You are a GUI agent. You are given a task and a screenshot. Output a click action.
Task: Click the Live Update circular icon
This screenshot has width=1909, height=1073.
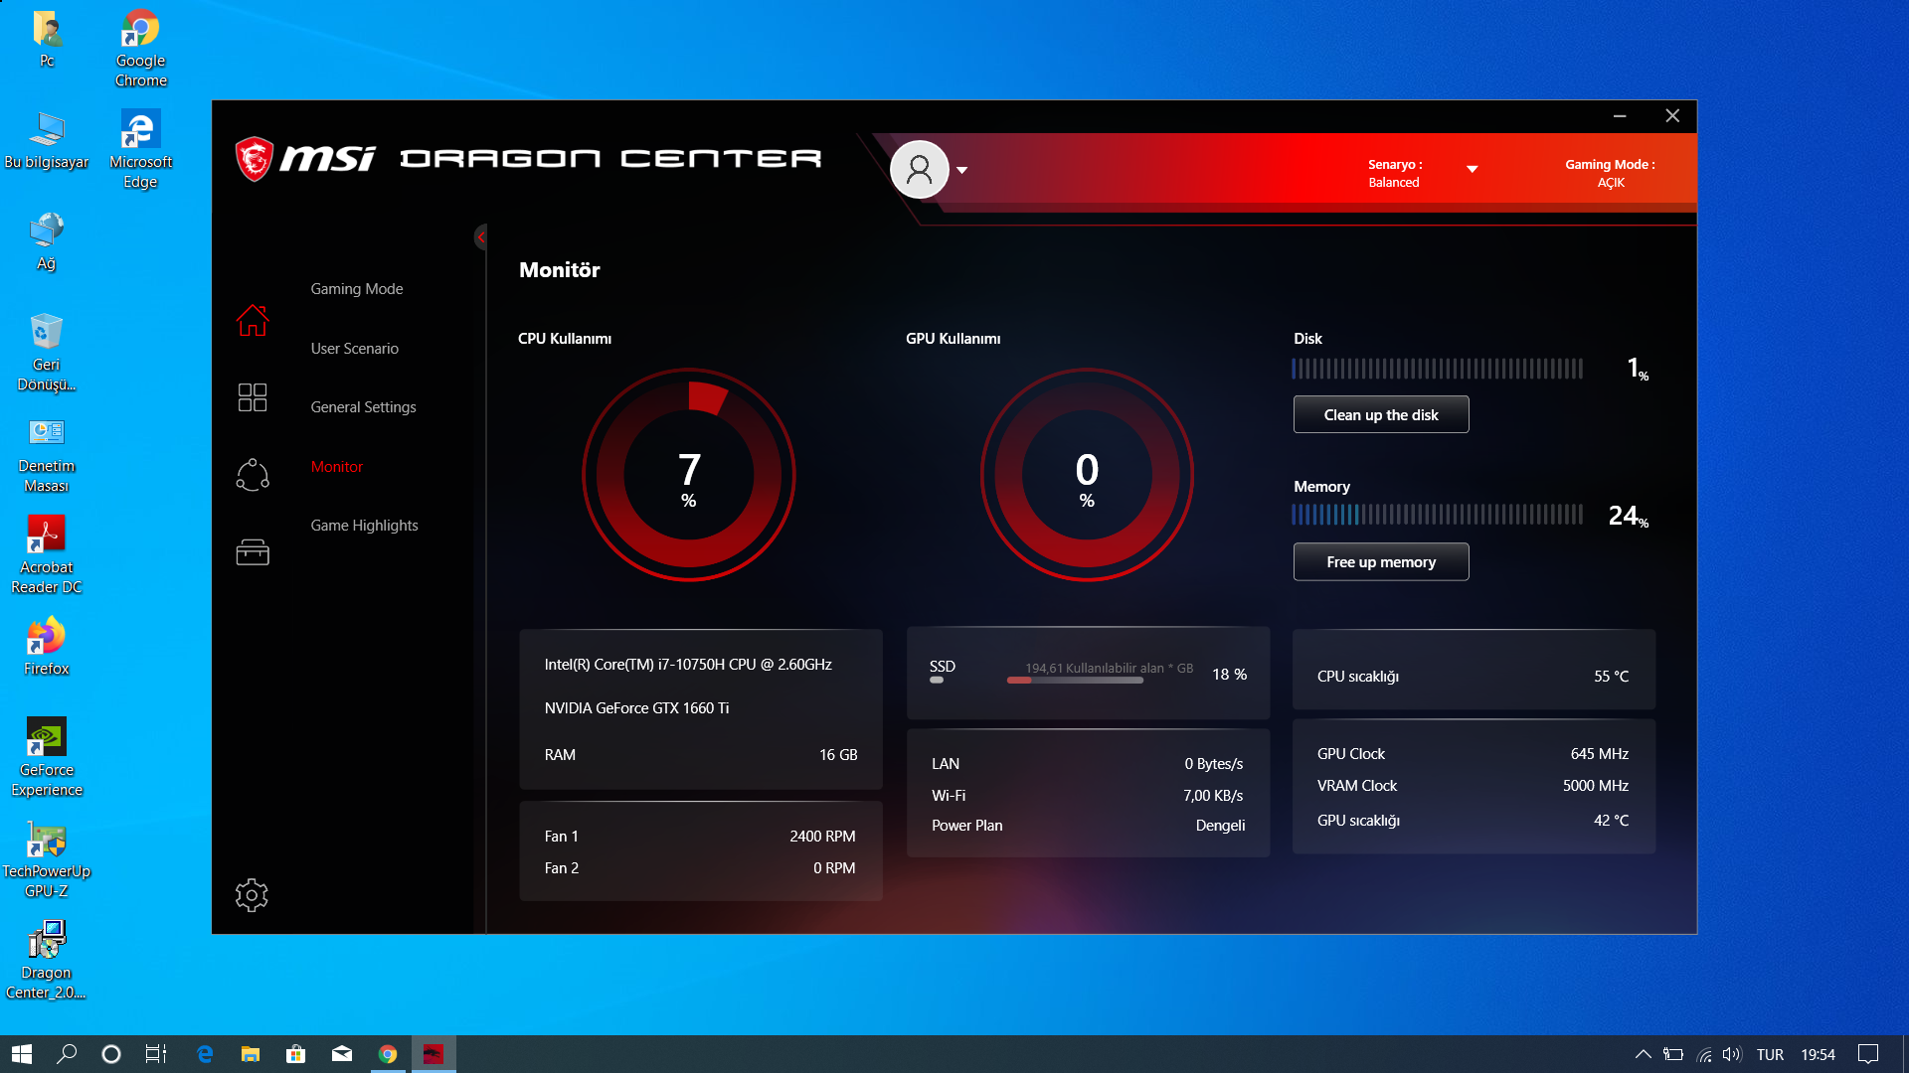pos(253,475)
